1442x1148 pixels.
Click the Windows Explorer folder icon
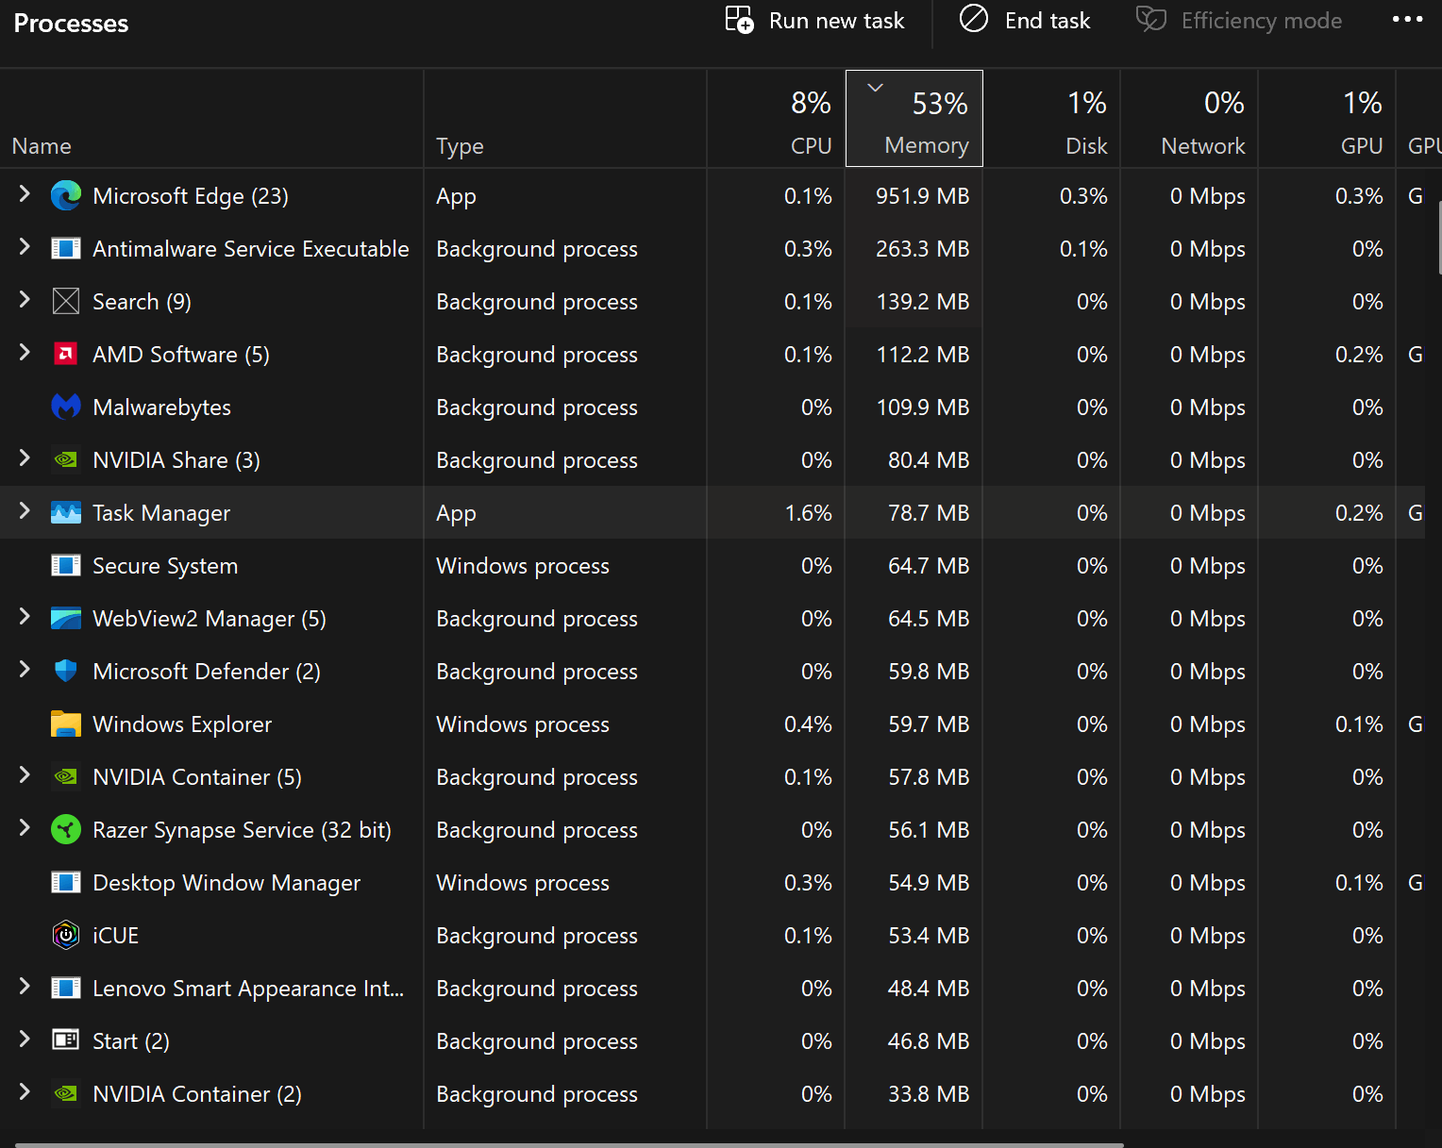[x=66, y=724]
